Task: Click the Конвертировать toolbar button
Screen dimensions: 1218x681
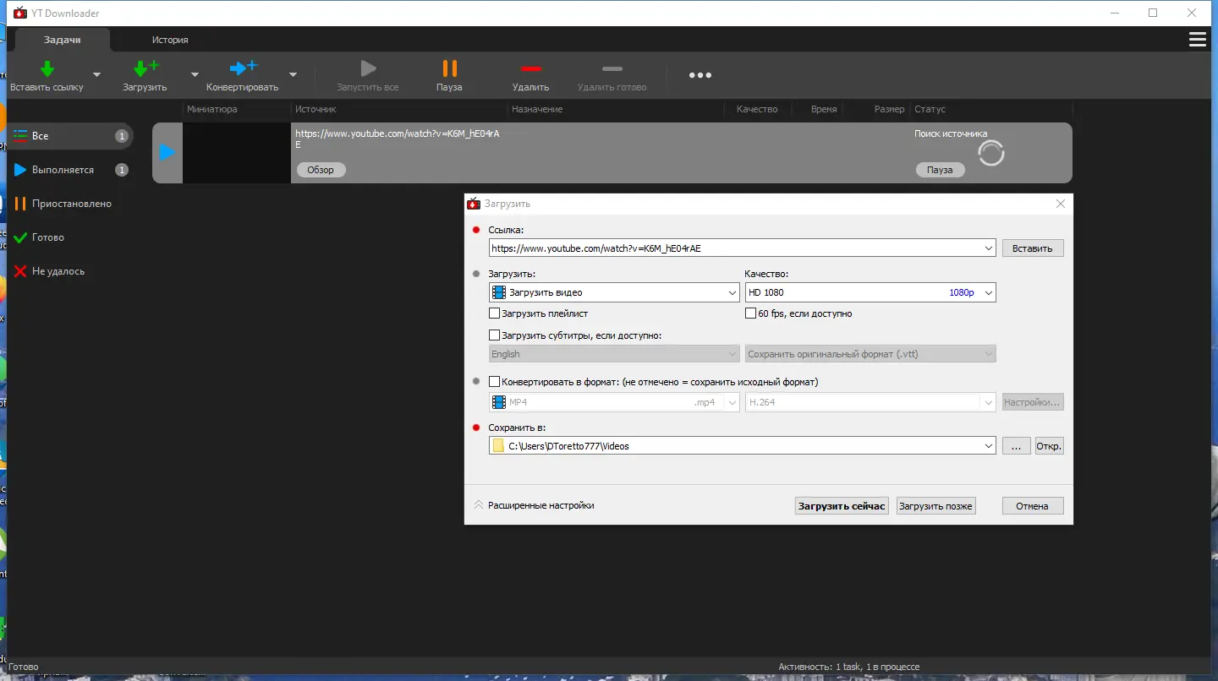Action: pos(243,75)
